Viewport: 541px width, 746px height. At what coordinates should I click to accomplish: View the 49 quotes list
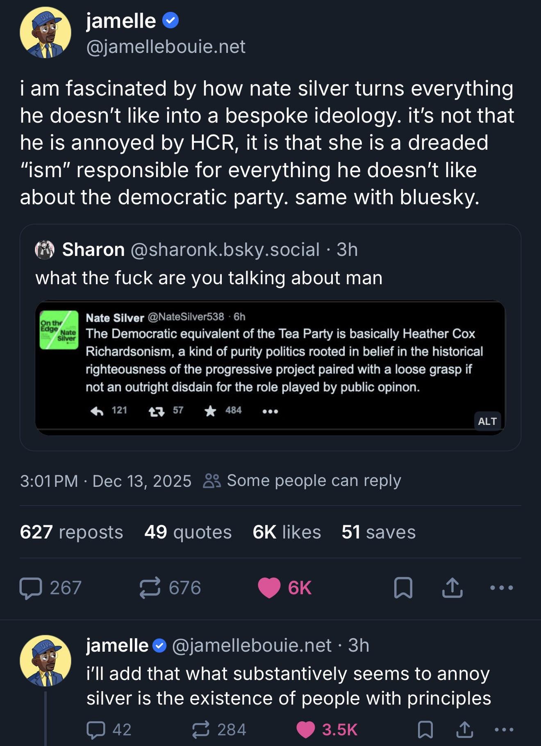pyautogui.click(x=188, y=532)
